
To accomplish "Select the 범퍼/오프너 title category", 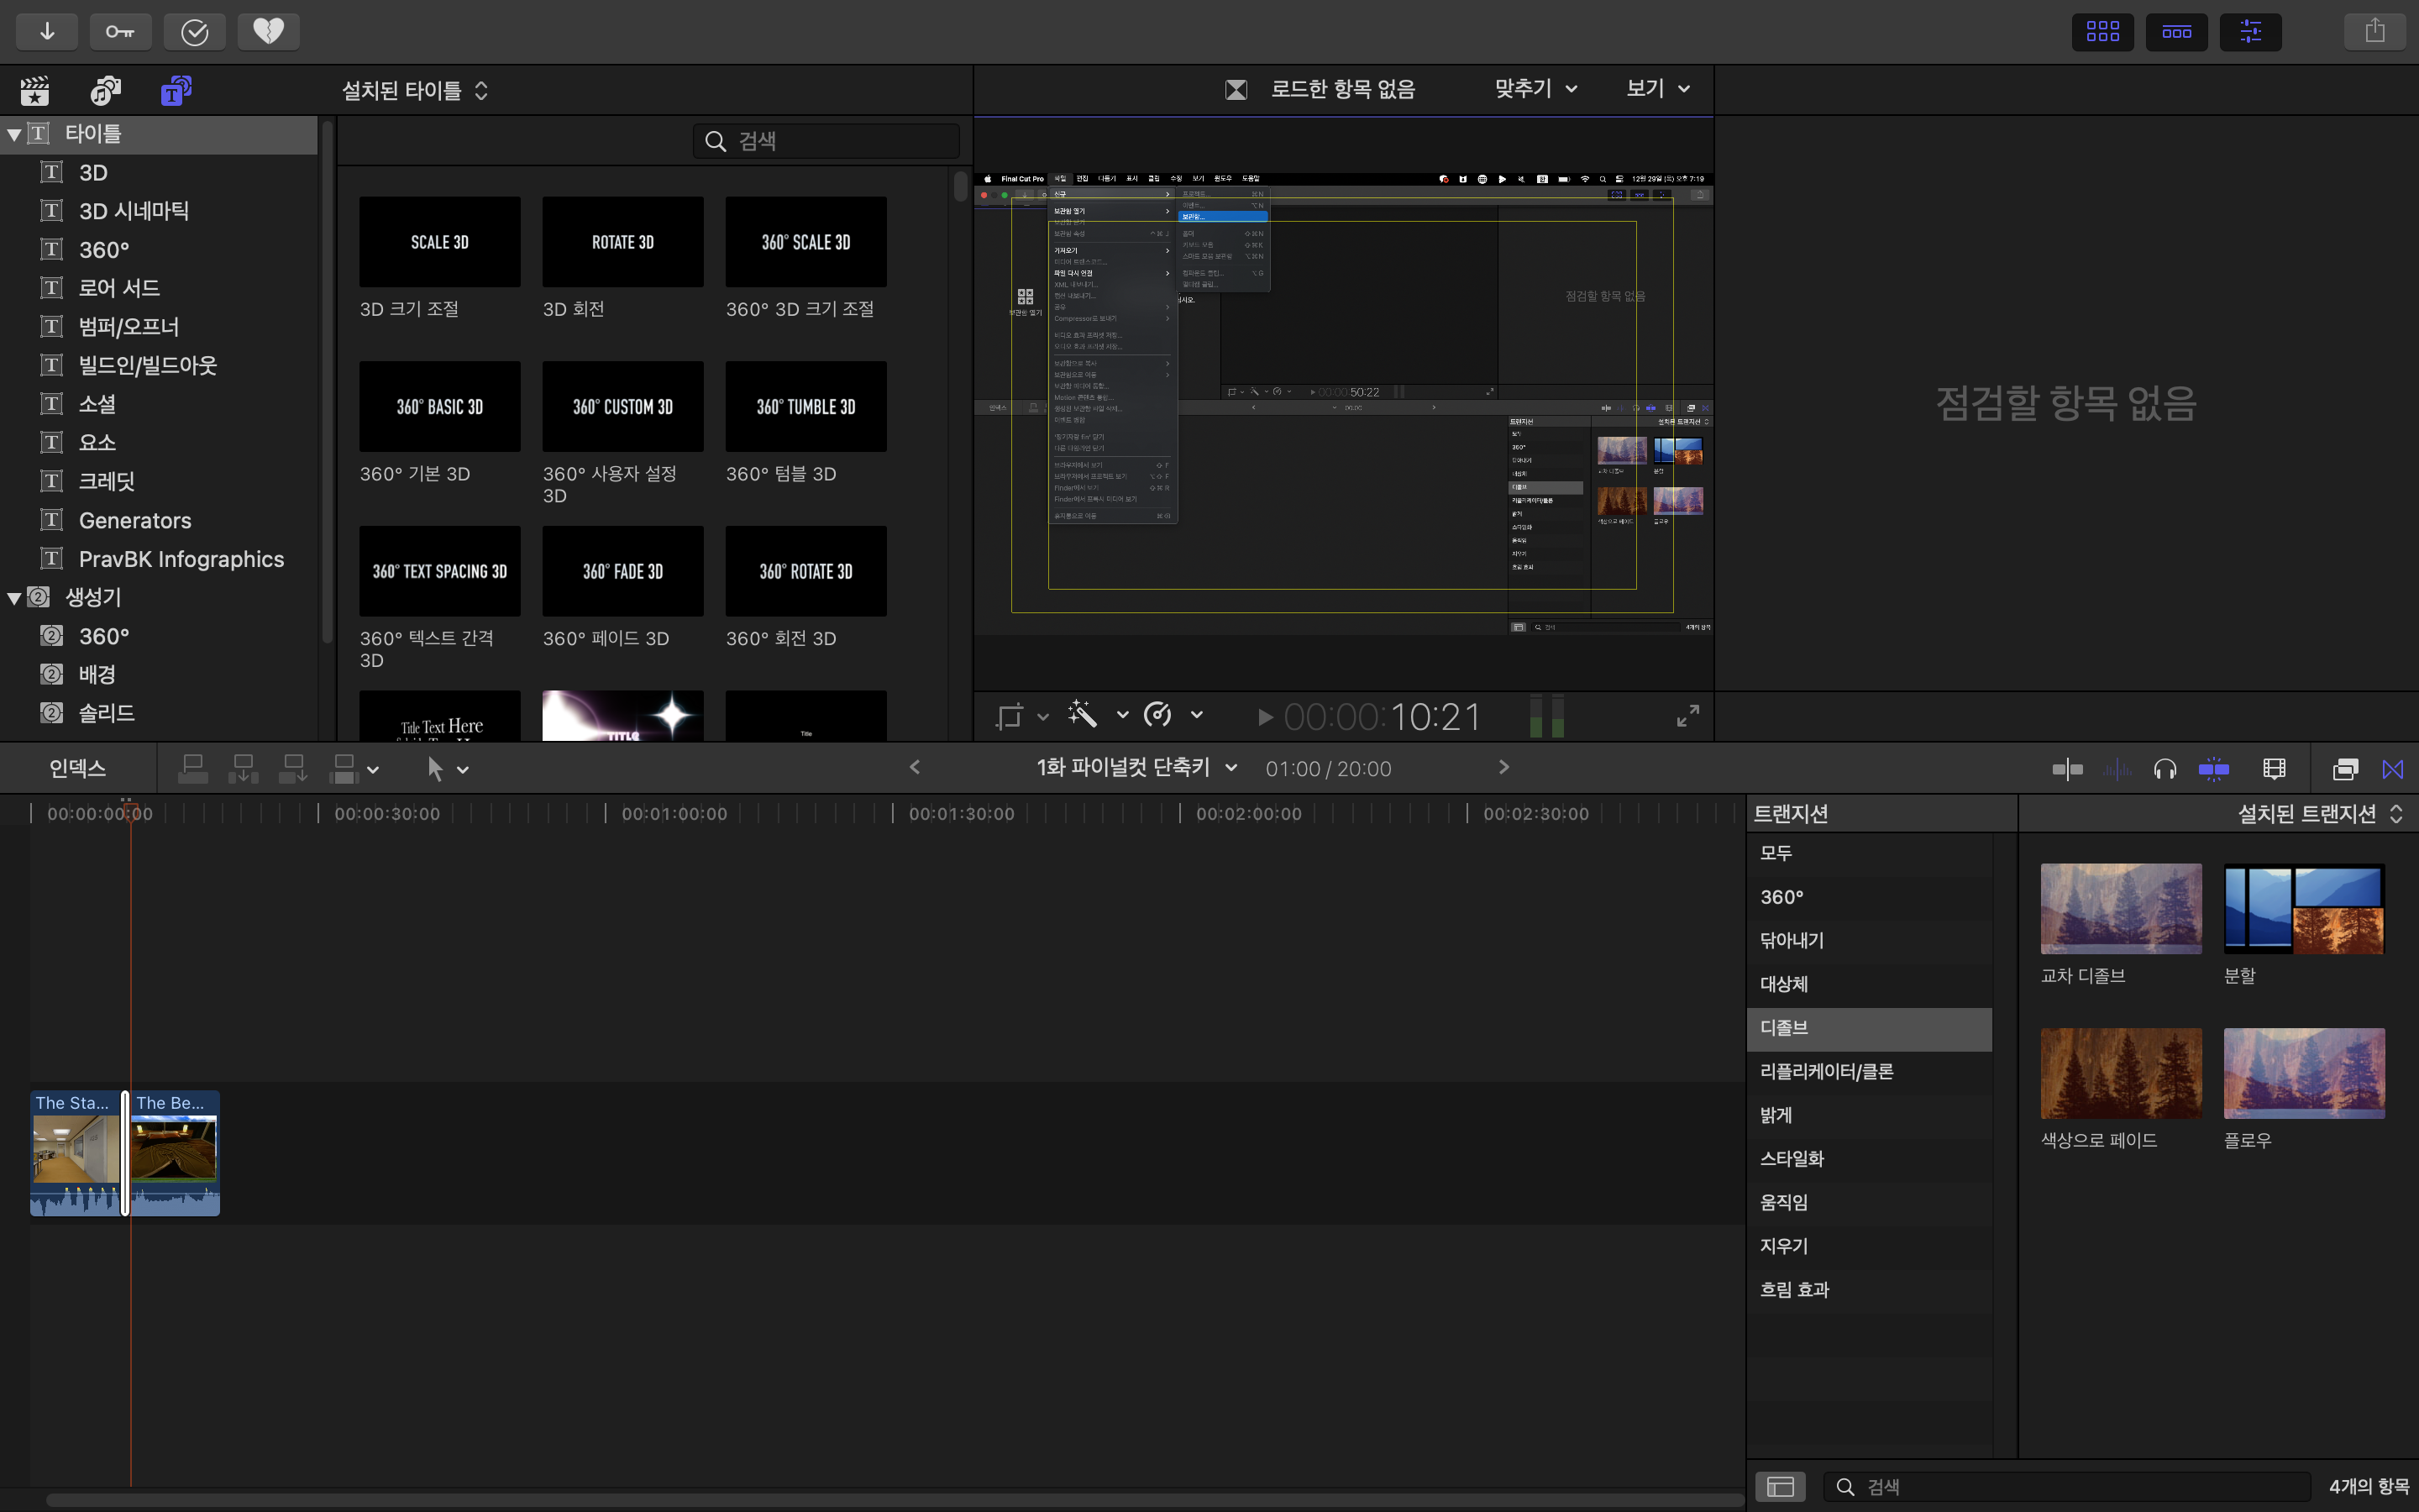I will [x=129, y=327].
